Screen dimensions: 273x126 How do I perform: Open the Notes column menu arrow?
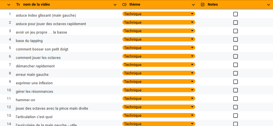[268, 5]
